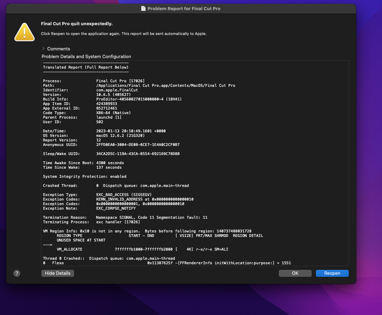Dismiss the report with the OK button
The height and width of the screenshot is (315, 382).
(295, 273)
